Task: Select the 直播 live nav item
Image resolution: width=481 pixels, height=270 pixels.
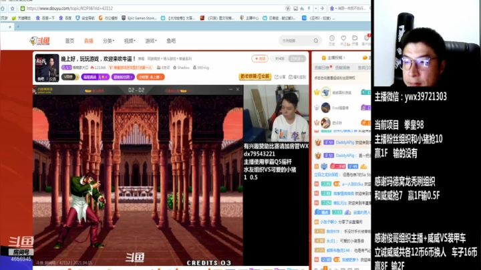Action: click(89, 41)
